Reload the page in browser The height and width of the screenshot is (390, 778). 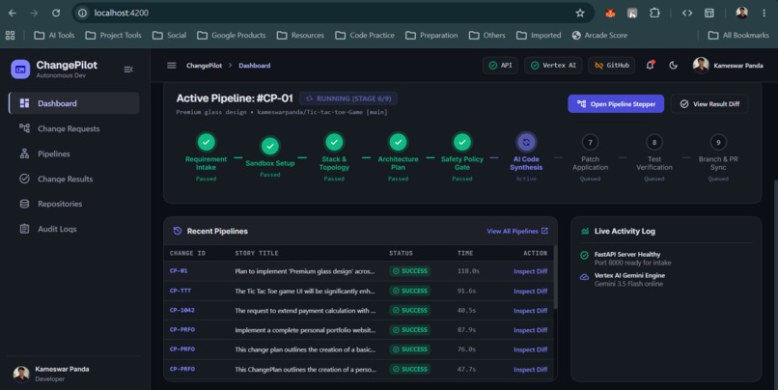tap(56, 13)
